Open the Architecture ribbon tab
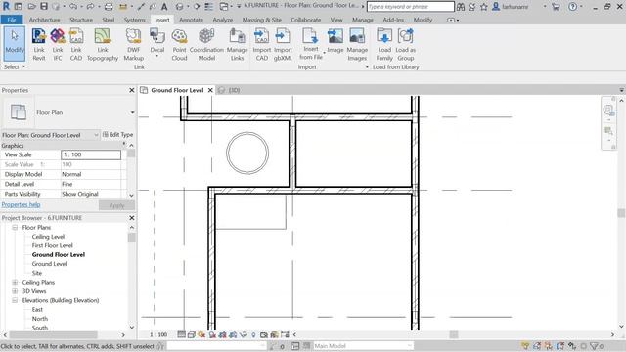 (x=44, y=20)
